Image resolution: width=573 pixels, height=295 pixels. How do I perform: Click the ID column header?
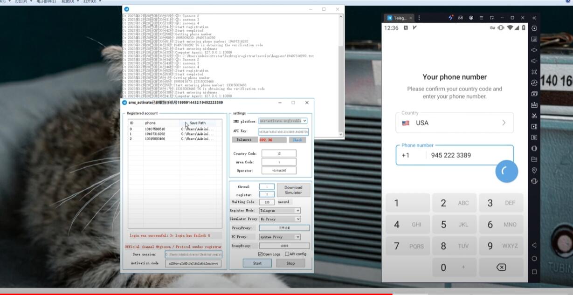pyautogui.click(x=136, y=123)
